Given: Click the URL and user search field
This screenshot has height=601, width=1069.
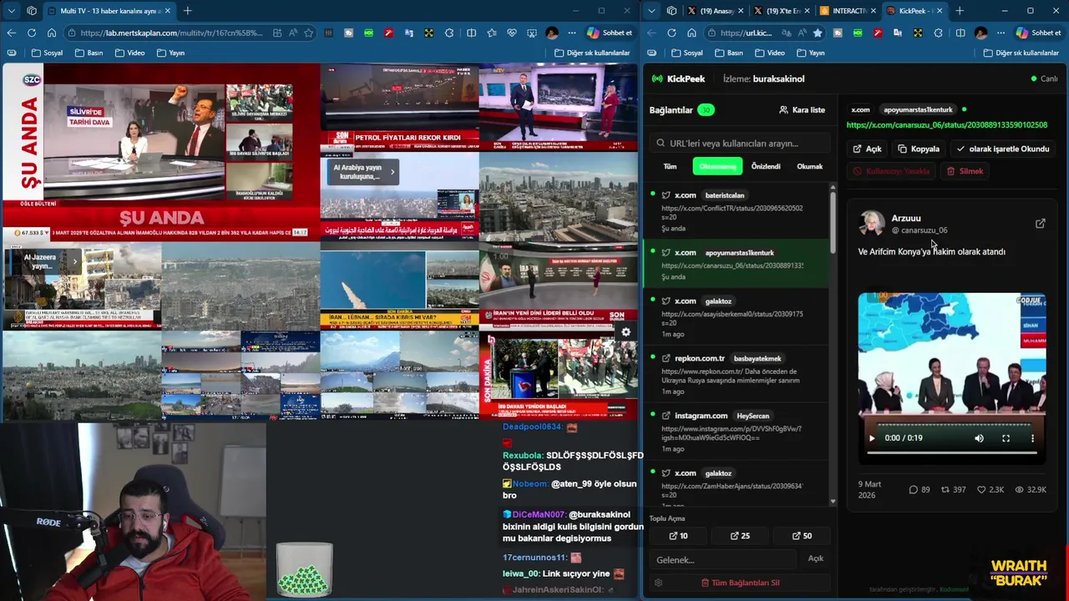Looking at the screenshot, I should pos(740,143).
